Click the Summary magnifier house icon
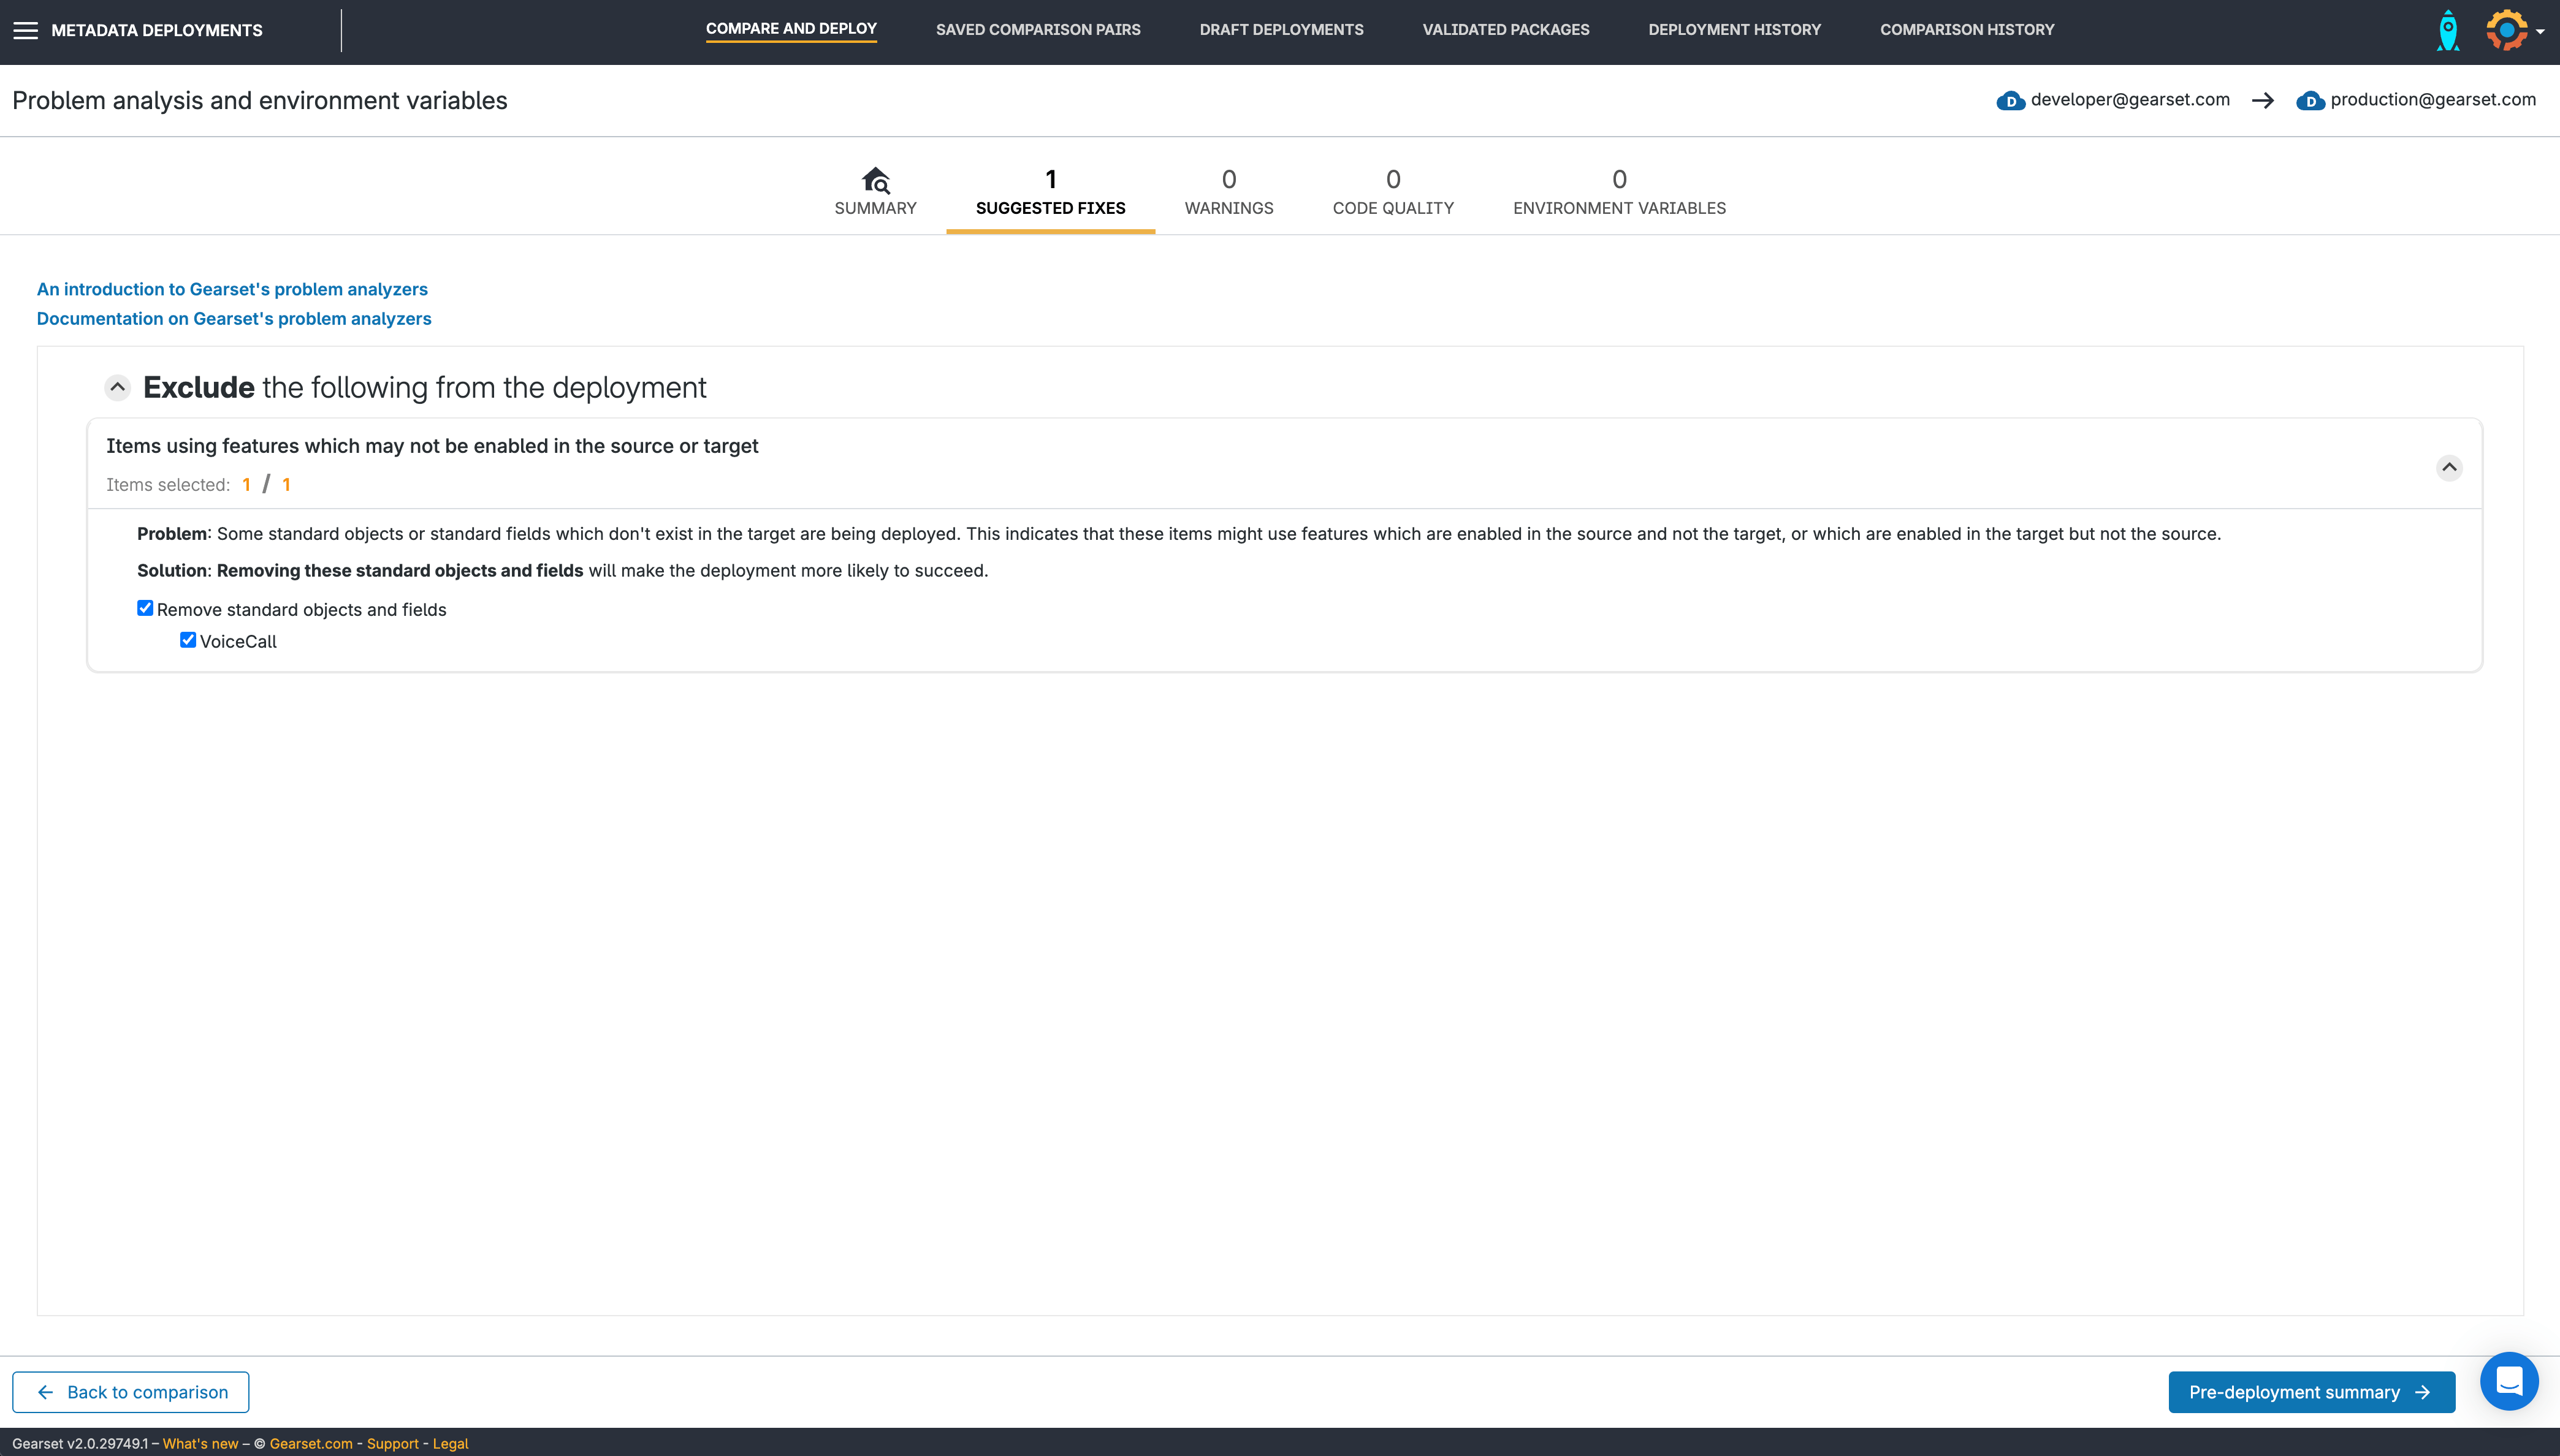Screen dimensions: 2560x1456 (x=875, y=180)
